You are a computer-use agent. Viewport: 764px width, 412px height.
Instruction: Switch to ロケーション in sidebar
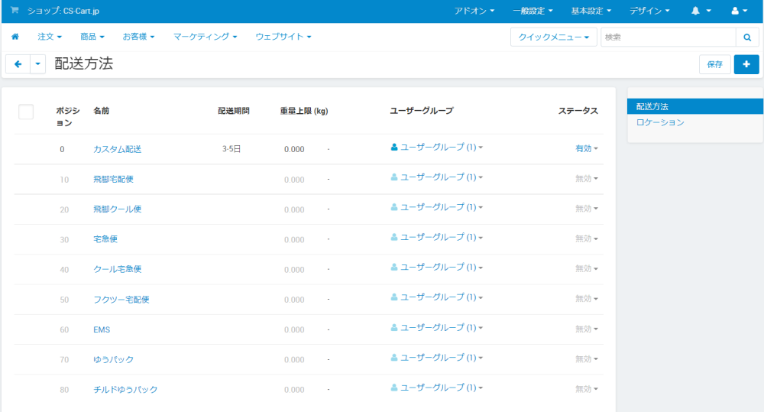pyautogui.click(x=660, y=122)
